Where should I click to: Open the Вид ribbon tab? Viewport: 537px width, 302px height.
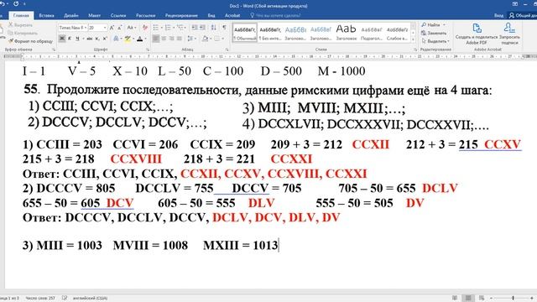coord(211,15)
